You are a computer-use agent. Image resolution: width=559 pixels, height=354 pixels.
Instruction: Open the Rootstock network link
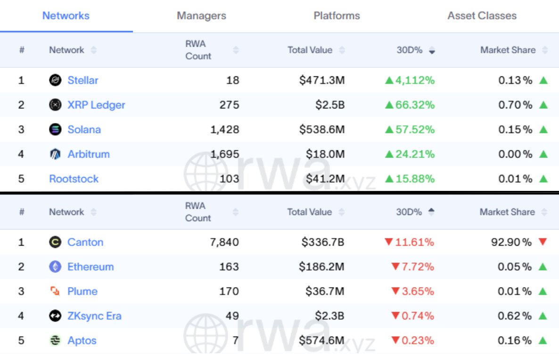(x=74, y=179)
